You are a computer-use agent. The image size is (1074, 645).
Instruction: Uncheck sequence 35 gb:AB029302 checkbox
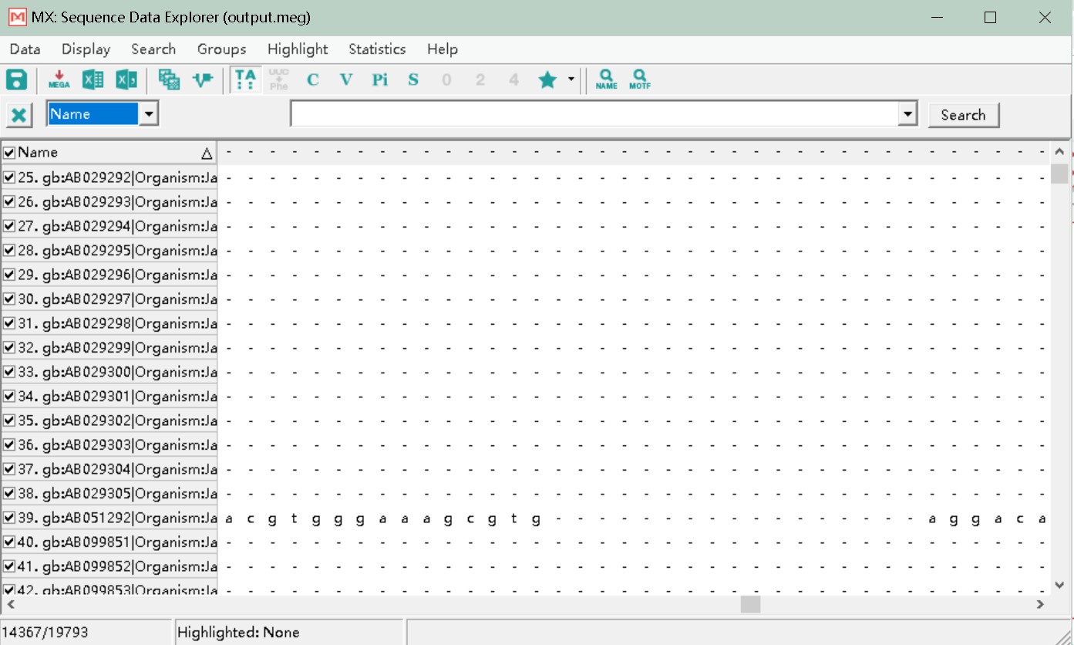(x=9, y=420)
